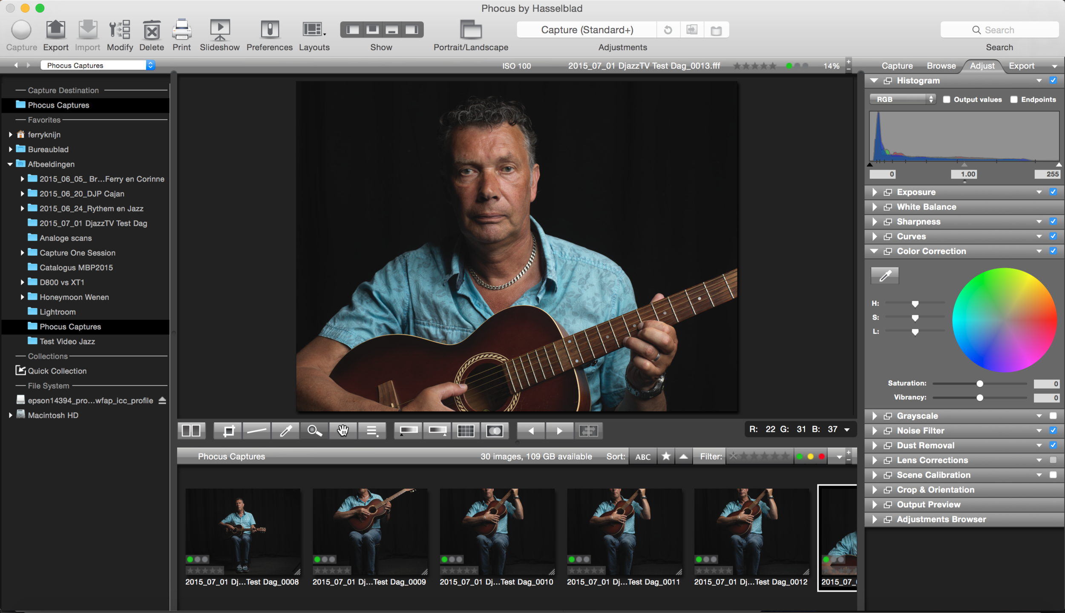Enable the Grayscale checkbox

tap(1053, 416)
